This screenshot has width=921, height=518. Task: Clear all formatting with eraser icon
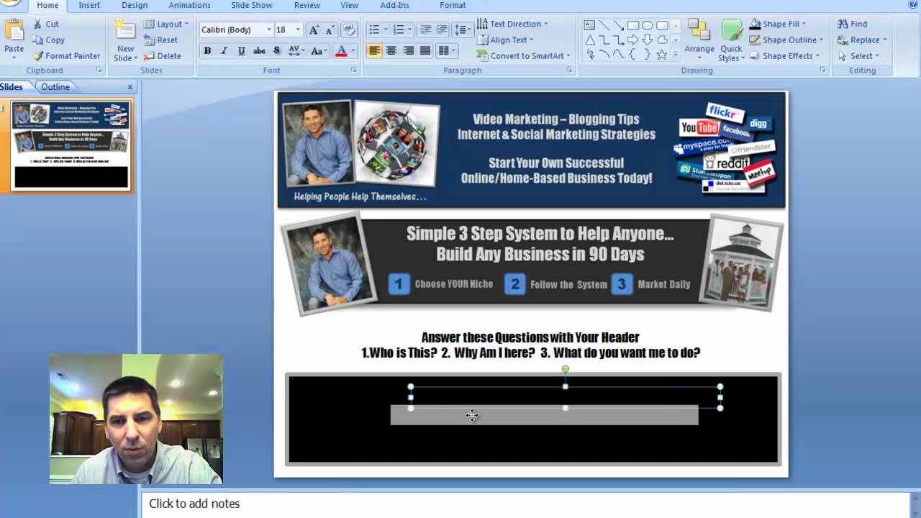[349, 29]
